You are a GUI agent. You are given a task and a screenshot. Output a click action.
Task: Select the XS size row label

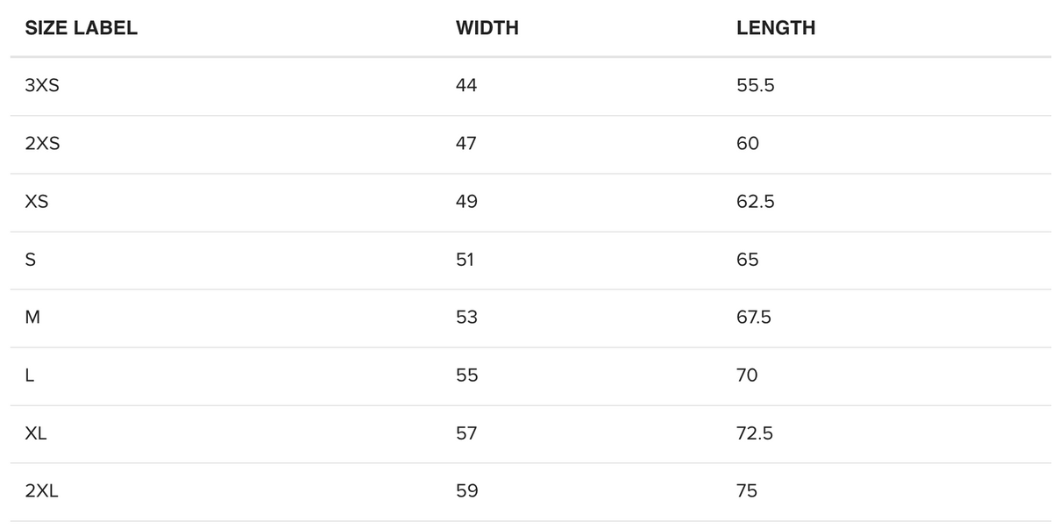tap(37, 202)
